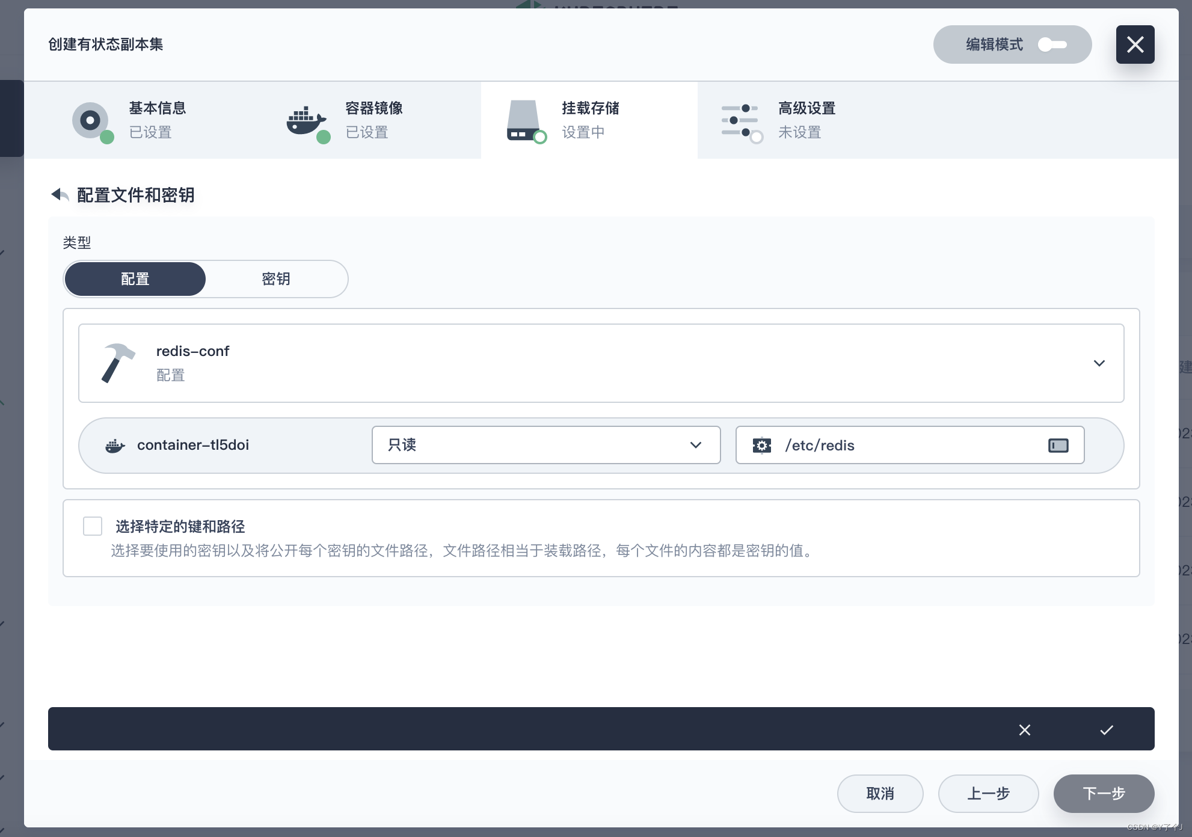Click the storage drive icon for 挂载存储
1192x837 pixels.
coord(523,120)
